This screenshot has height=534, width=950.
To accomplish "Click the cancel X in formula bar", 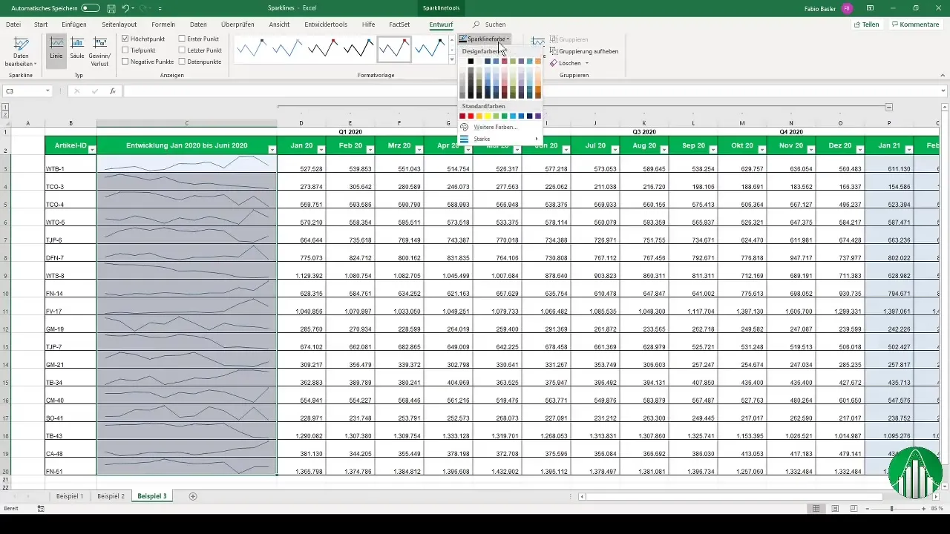I will (76, 91).
